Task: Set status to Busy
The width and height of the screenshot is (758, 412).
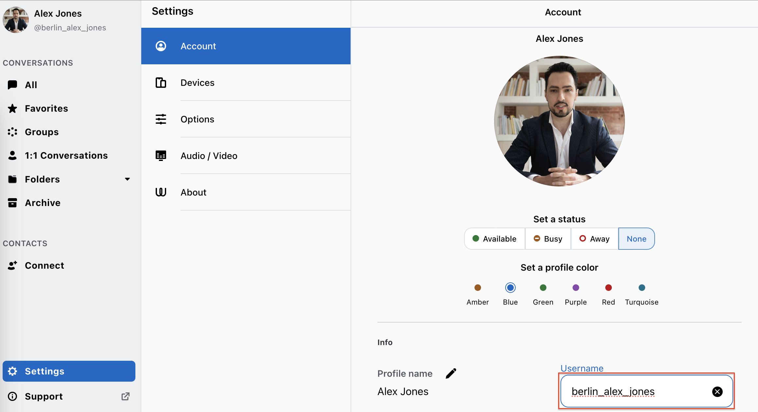Action: coord(548,239)
